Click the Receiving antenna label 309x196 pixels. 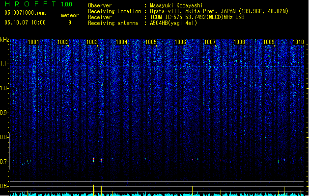(113, 23)
